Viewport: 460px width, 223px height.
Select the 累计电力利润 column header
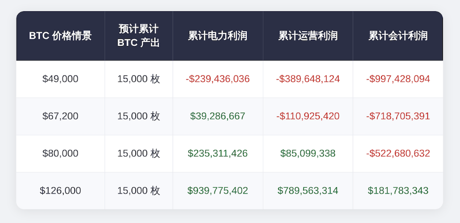pos(218,36)
